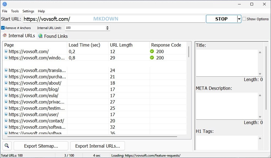Click page icon for vovsoft.com/eula/ row

coord(6,95)
